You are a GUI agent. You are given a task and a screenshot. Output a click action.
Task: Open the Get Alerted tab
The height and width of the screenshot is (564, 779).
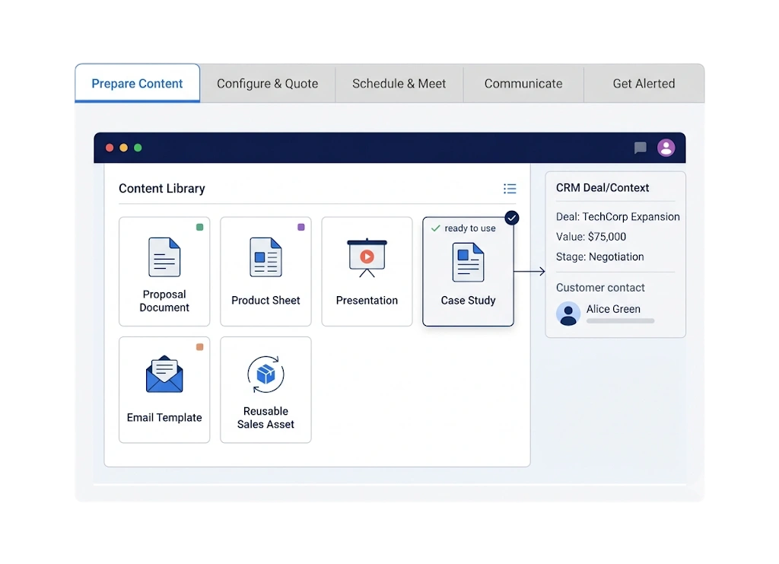(644, 84)
